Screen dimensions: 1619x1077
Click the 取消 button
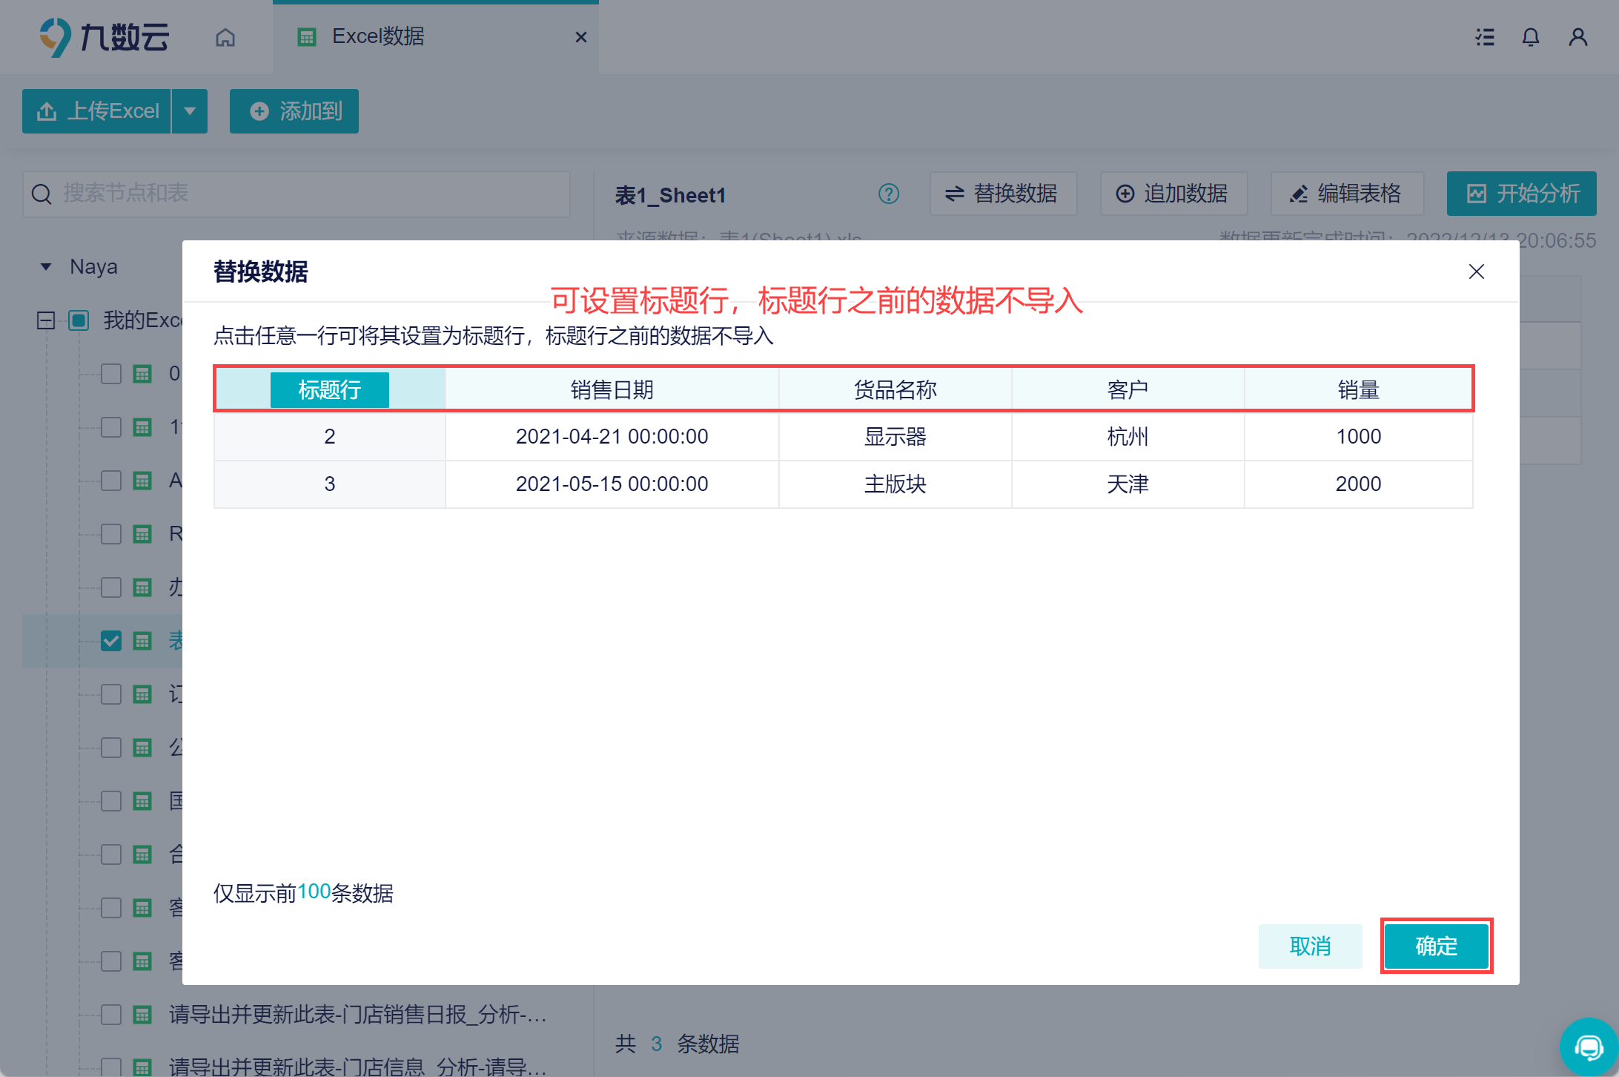pyautogui.click(x=1310, y=946)
